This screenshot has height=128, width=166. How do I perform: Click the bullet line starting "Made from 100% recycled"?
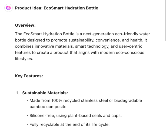click(85, 101)
